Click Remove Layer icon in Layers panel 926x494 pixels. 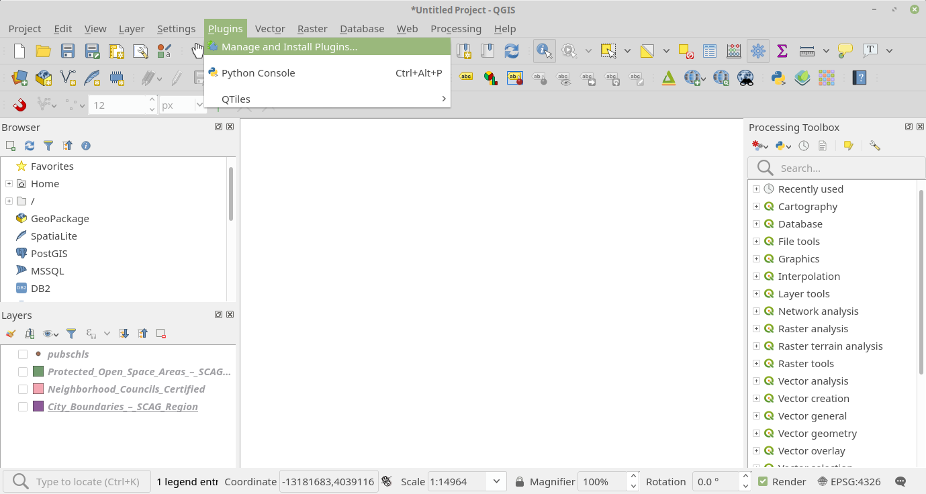point(161,334)
